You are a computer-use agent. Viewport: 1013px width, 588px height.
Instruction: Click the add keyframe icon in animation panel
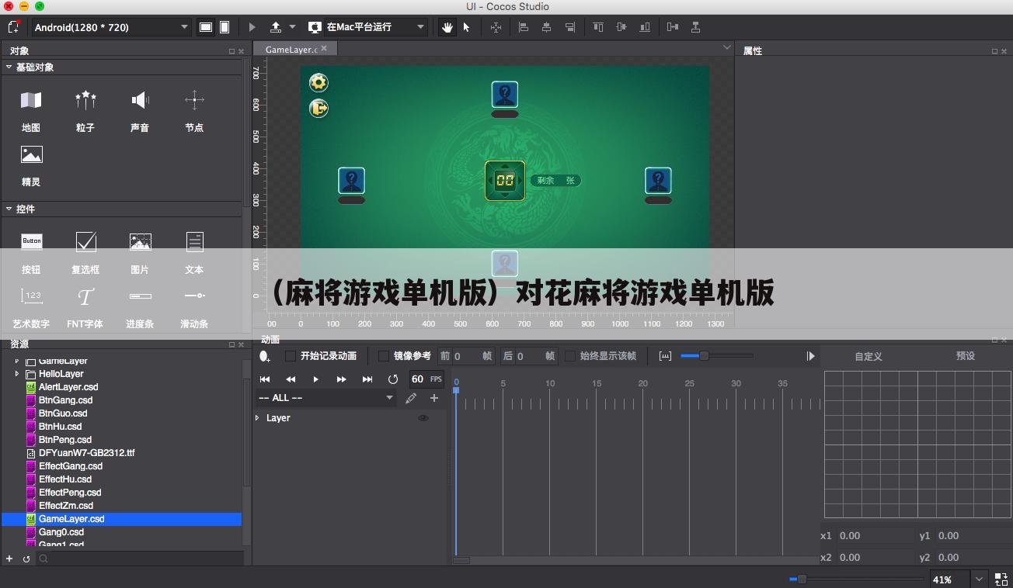pyautogui.click(x=265, y=356)
